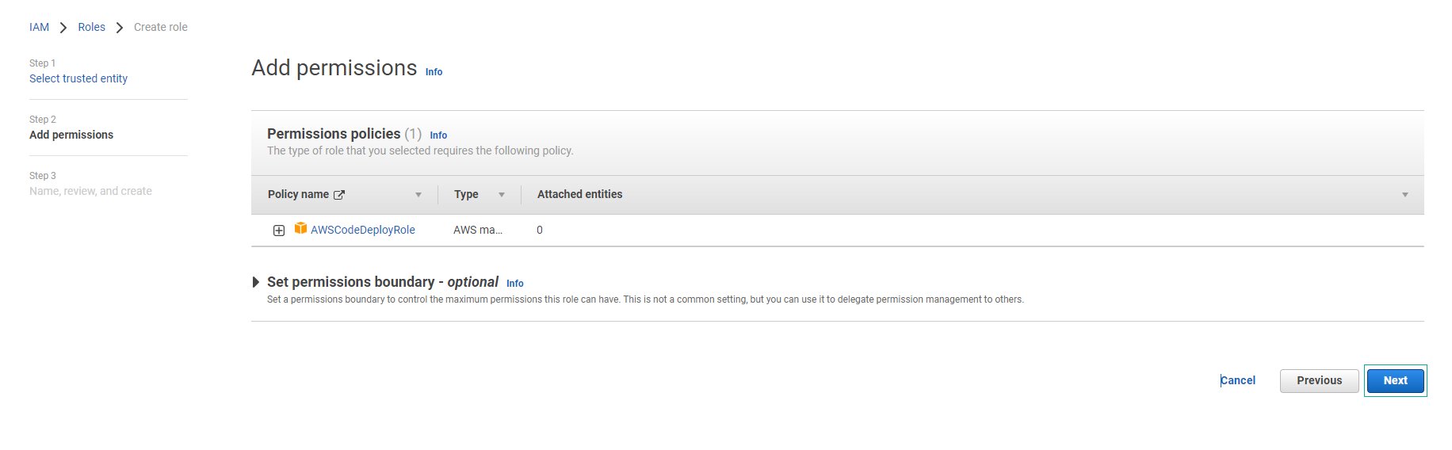Expand the AWSCodeDeployRole policy row
The width and height of the screenshot is (1452, 450).
[x=279, y=231]
